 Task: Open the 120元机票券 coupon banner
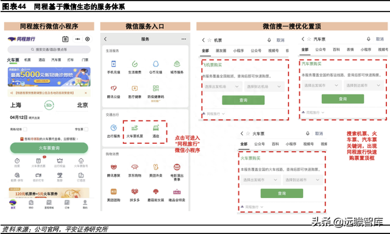pos(49,193)
